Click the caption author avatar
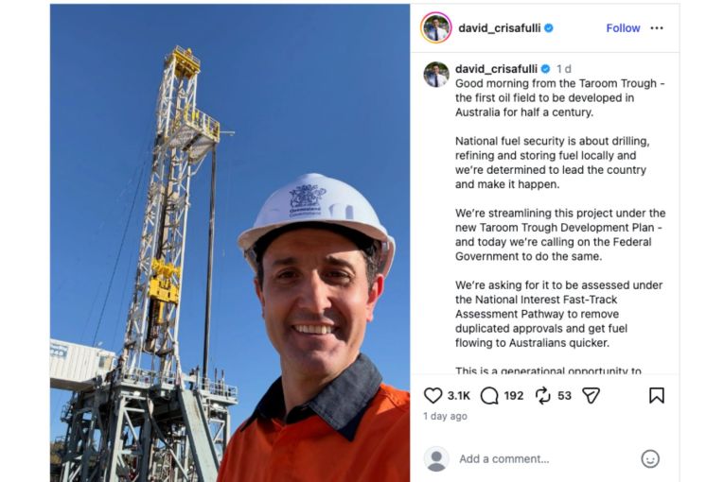724x482 pixels. pyautogui.click(x=436, y=75)
